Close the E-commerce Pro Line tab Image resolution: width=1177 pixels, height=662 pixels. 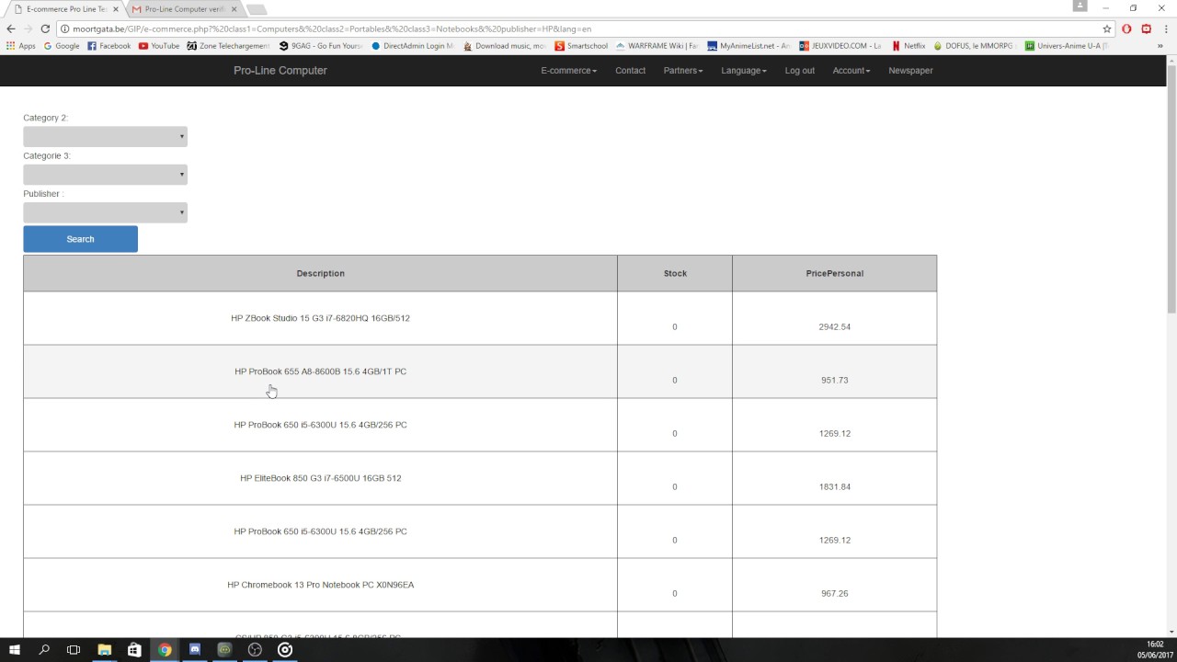[116, 9]
